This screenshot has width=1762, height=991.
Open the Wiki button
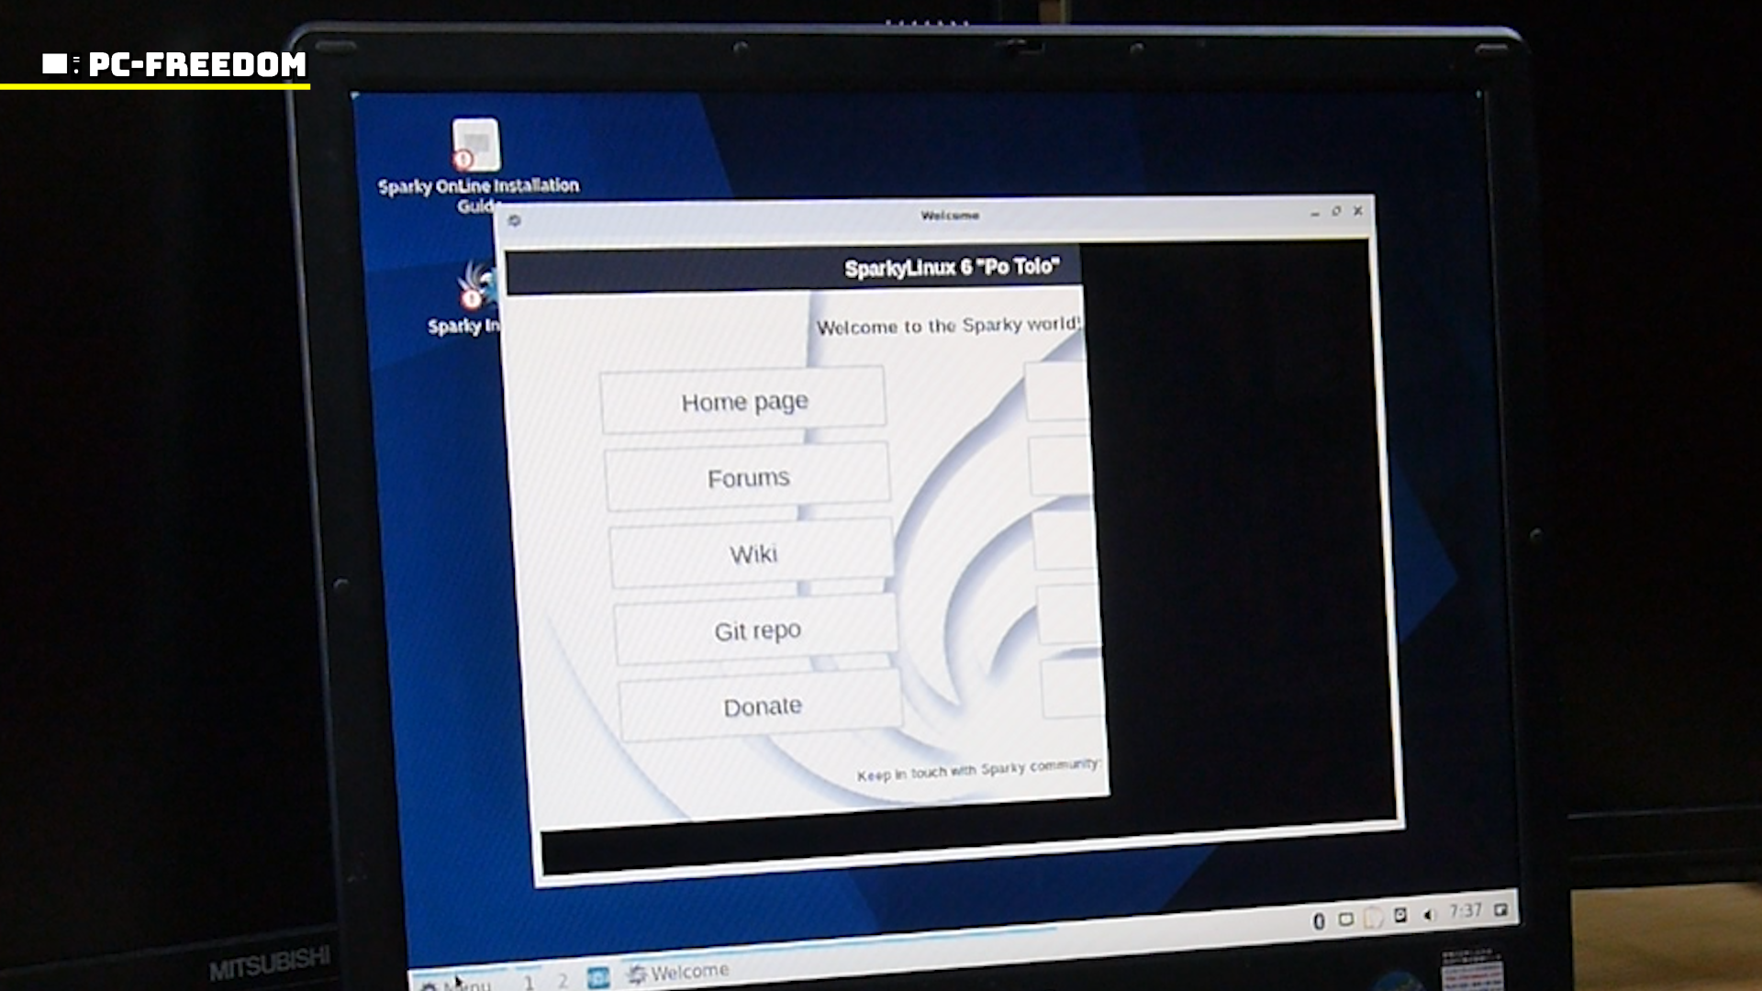(x=753, y=554)
